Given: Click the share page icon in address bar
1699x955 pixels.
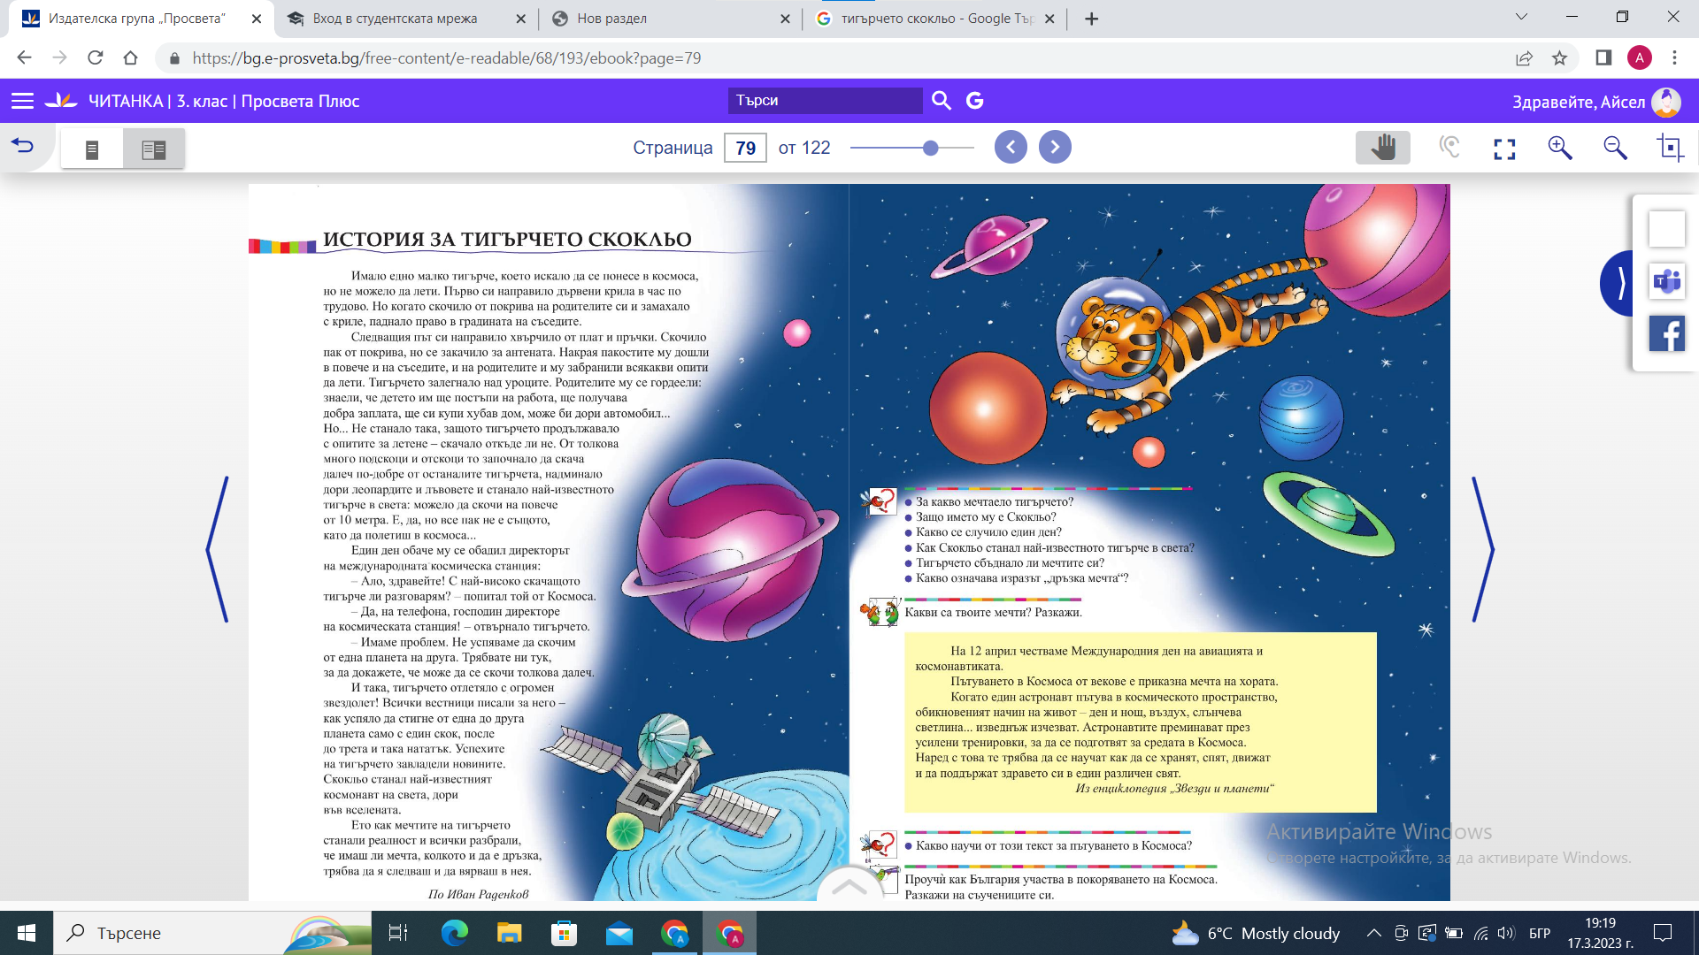Looking at the screenshot, I should point(1524,58).
